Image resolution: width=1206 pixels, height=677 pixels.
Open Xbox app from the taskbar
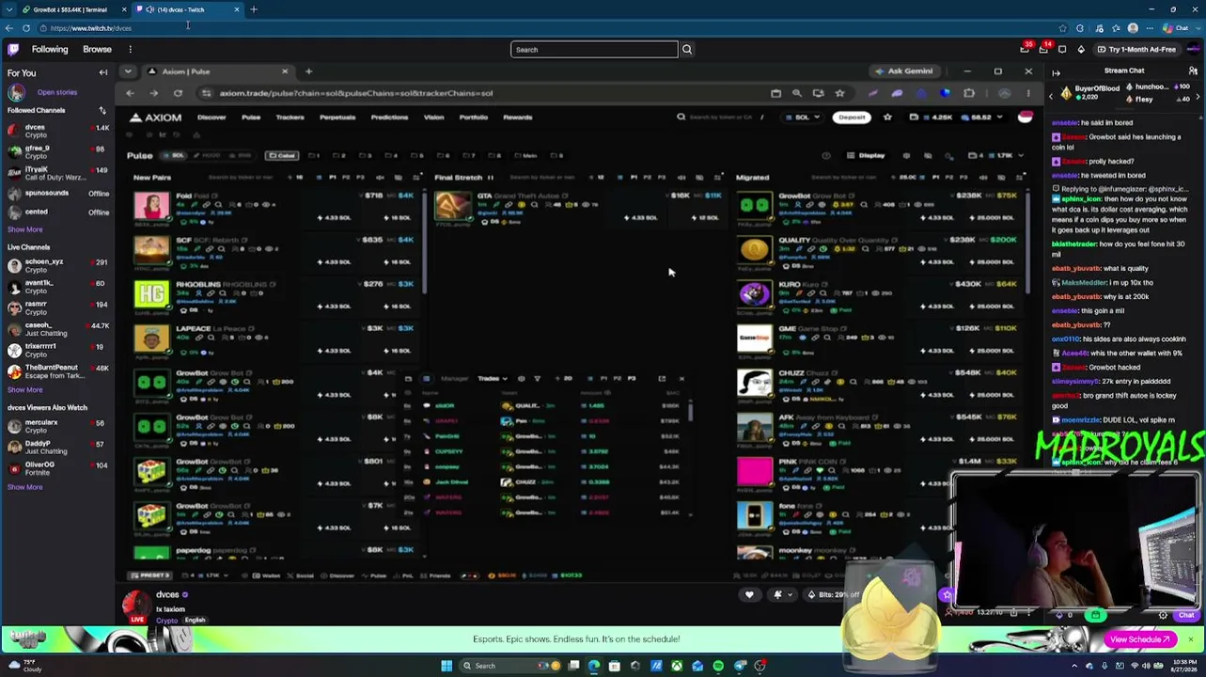coord(677,666)
